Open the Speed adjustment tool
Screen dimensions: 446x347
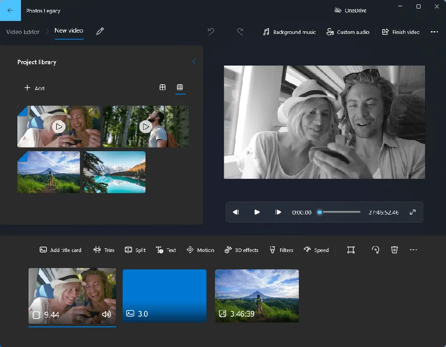coord(317,250)
